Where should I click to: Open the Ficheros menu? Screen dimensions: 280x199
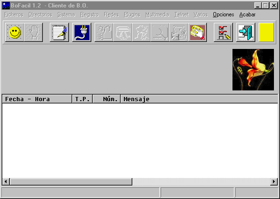coord(14,14)
